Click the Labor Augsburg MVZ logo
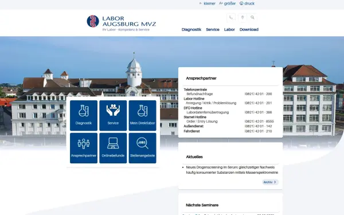 (x=122, y=23)
